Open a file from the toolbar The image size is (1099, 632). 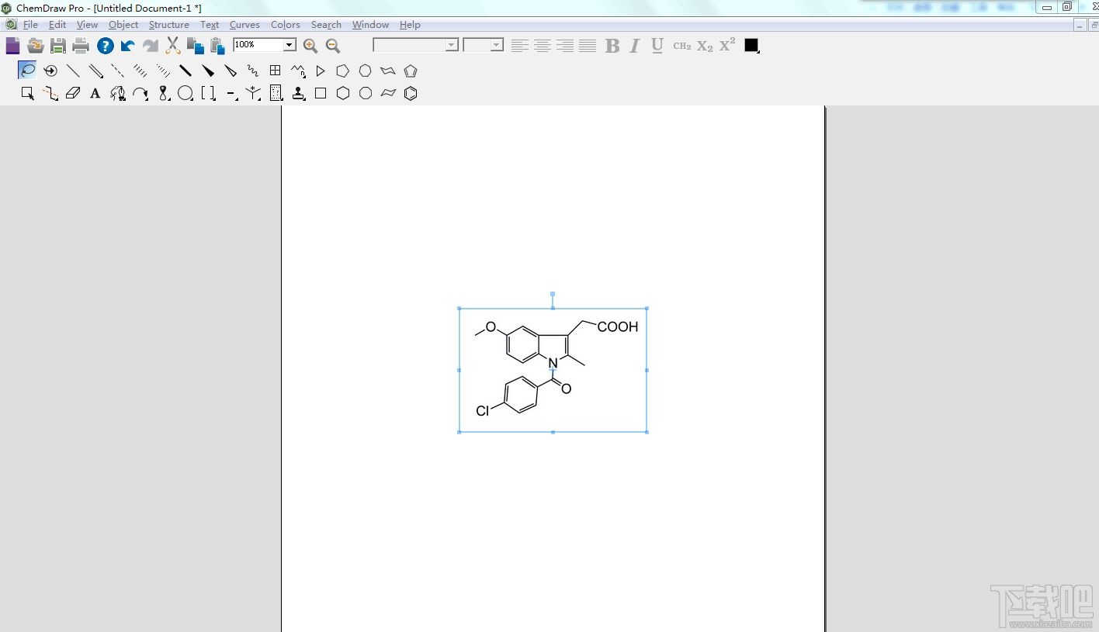pyautogui.click(x=36, y=46)
